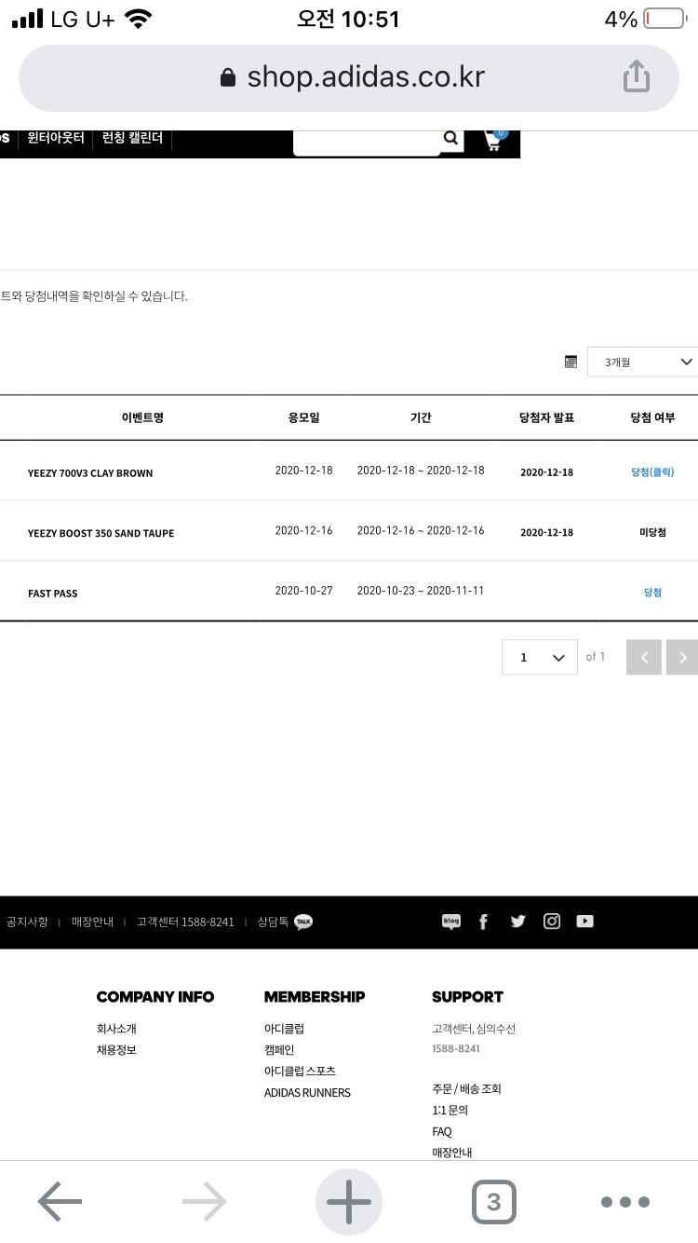This screenshot has height=1243, width=698.
Task: Open a new tab with plus button
Action: coord(349,1202)
